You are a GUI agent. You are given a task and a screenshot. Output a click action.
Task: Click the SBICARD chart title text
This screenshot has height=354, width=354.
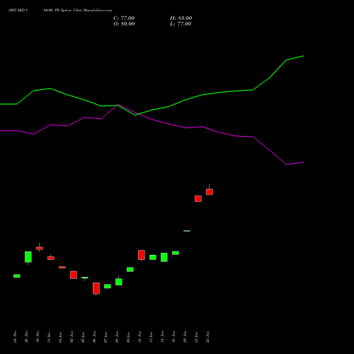click(x=60, y=10)
